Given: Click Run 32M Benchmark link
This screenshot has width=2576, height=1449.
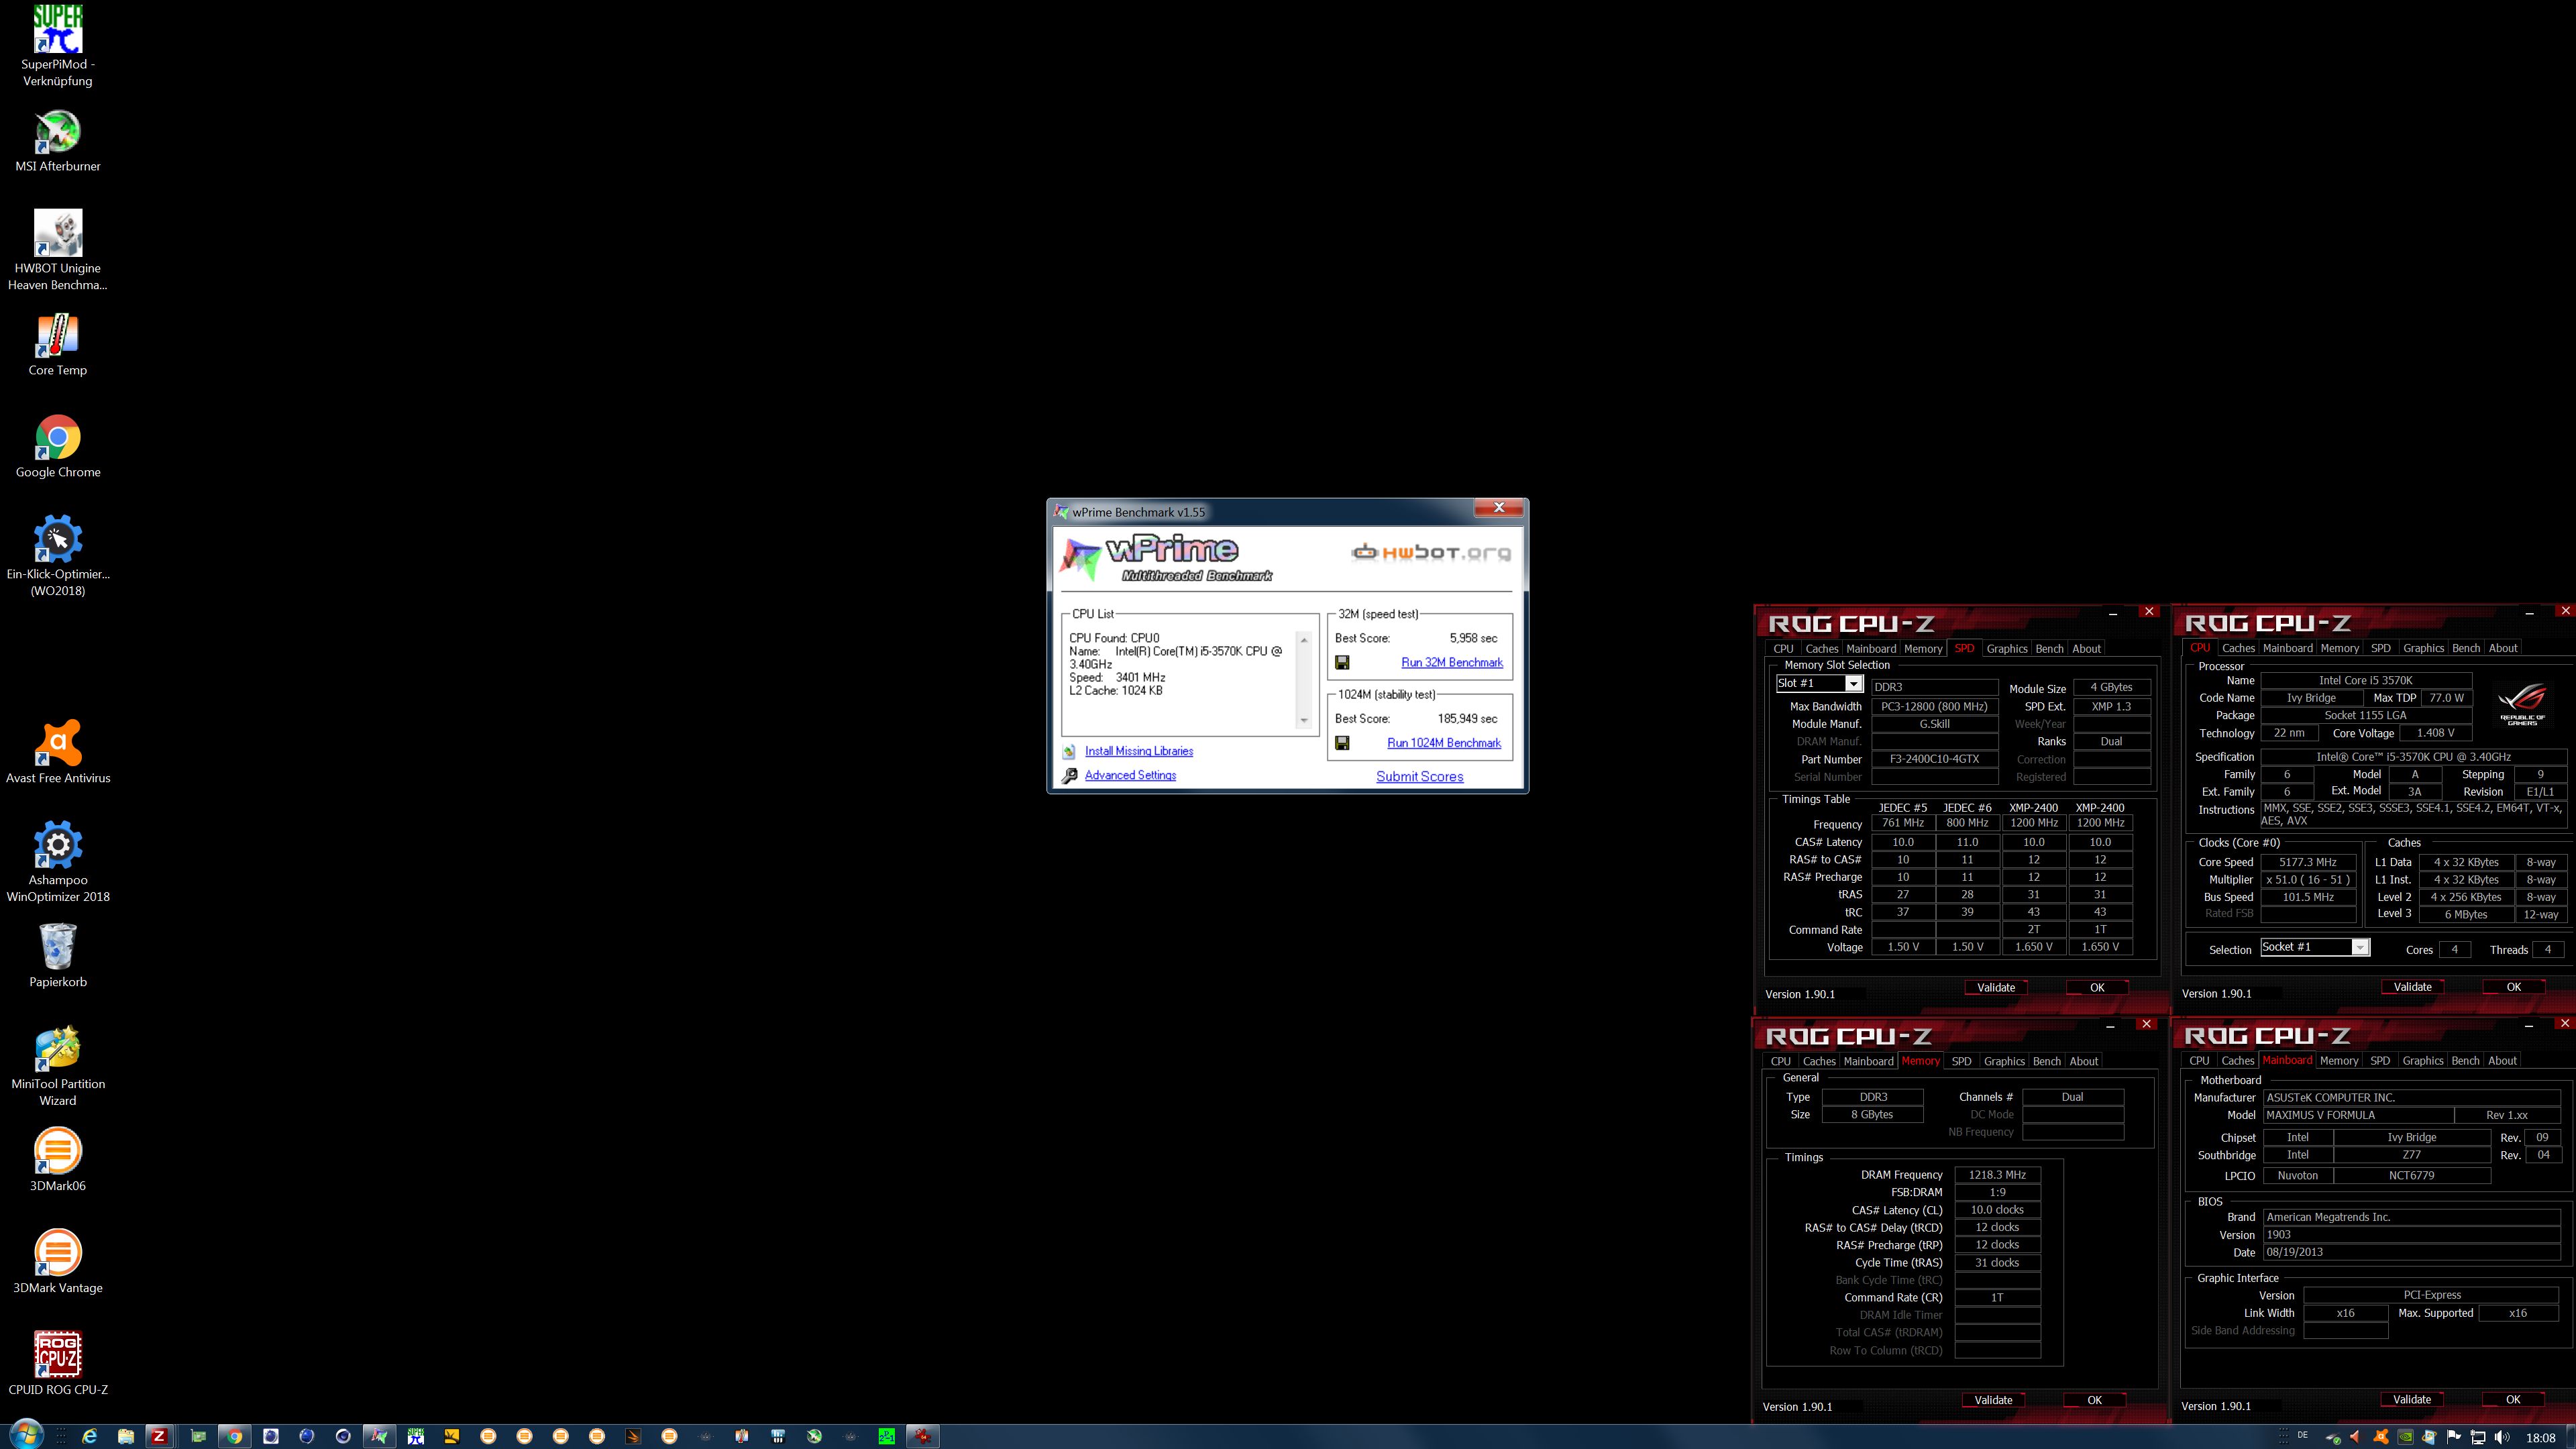Looking at the screenshot, I should pyautogui.click(x=1452, y=662).
